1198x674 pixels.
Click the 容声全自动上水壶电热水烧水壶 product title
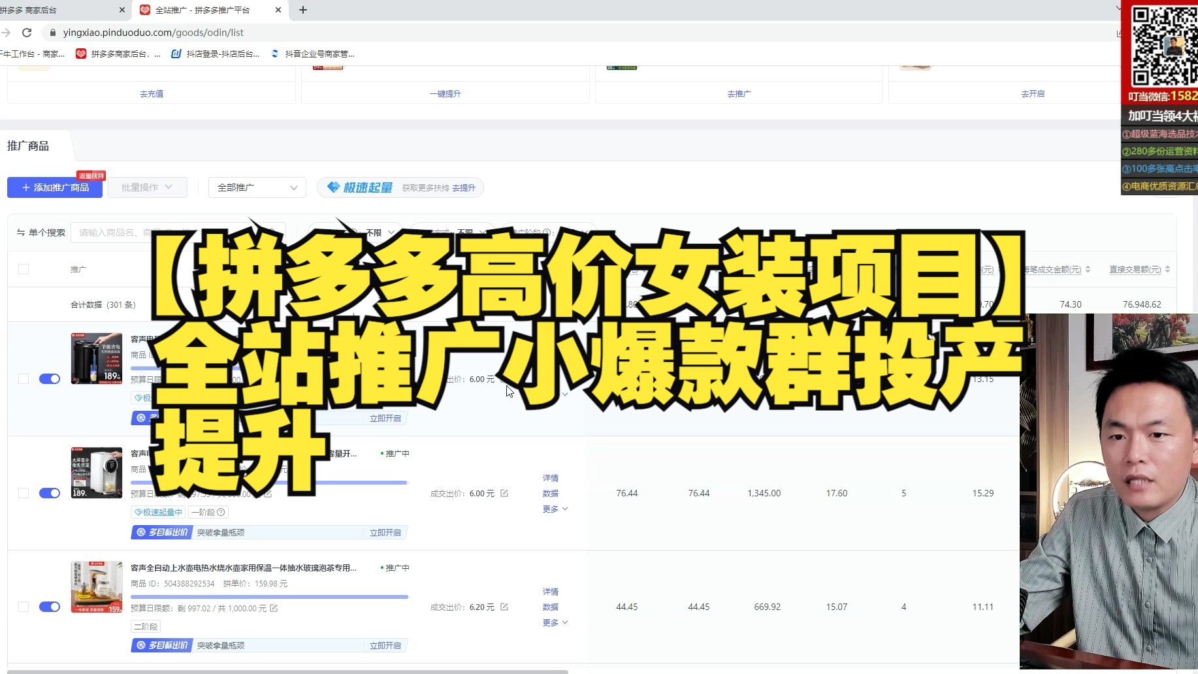[244, 568]
